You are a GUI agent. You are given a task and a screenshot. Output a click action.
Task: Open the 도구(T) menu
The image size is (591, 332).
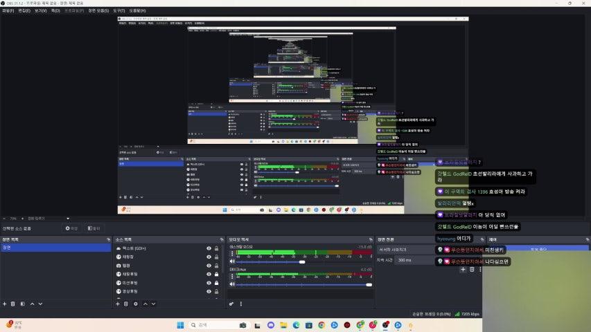point(118,10)
